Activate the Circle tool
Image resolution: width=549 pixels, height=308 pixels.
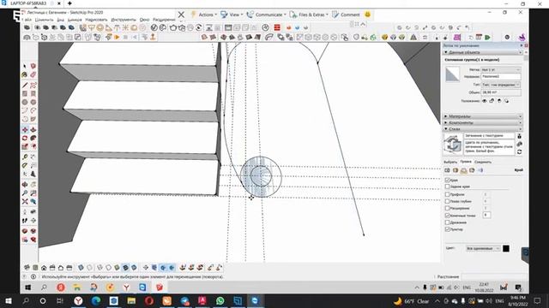coord(25,102)
